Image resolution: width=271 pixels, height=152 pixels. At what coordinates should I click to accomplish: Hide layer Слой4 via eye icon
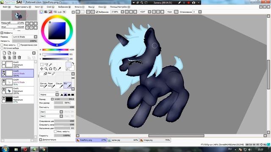tap(4, 80)
